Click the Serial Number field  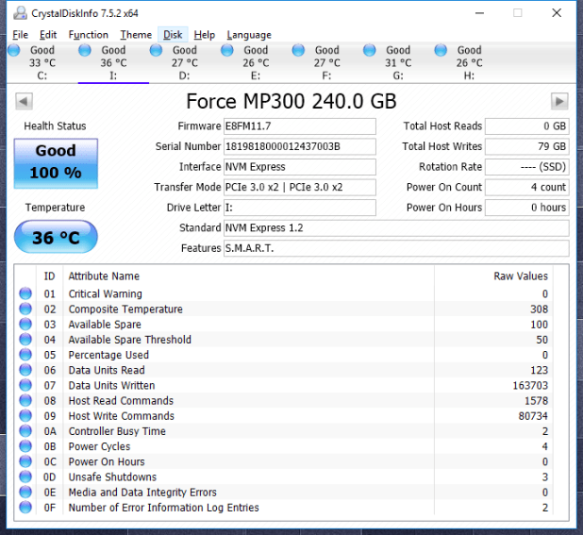(300, 146)
